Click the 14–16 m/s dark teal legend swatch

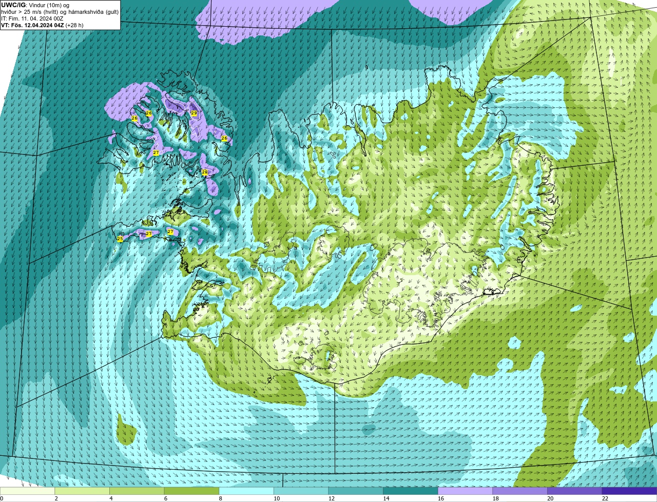(x=411, y=491)
